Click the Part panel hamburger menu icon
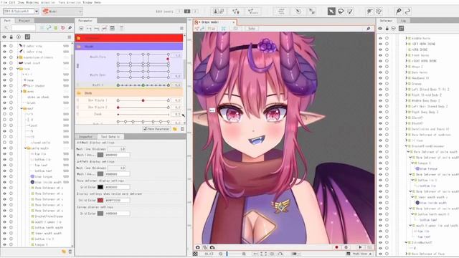The height and width of the screenshot is (258, 459). pos(70,37)
